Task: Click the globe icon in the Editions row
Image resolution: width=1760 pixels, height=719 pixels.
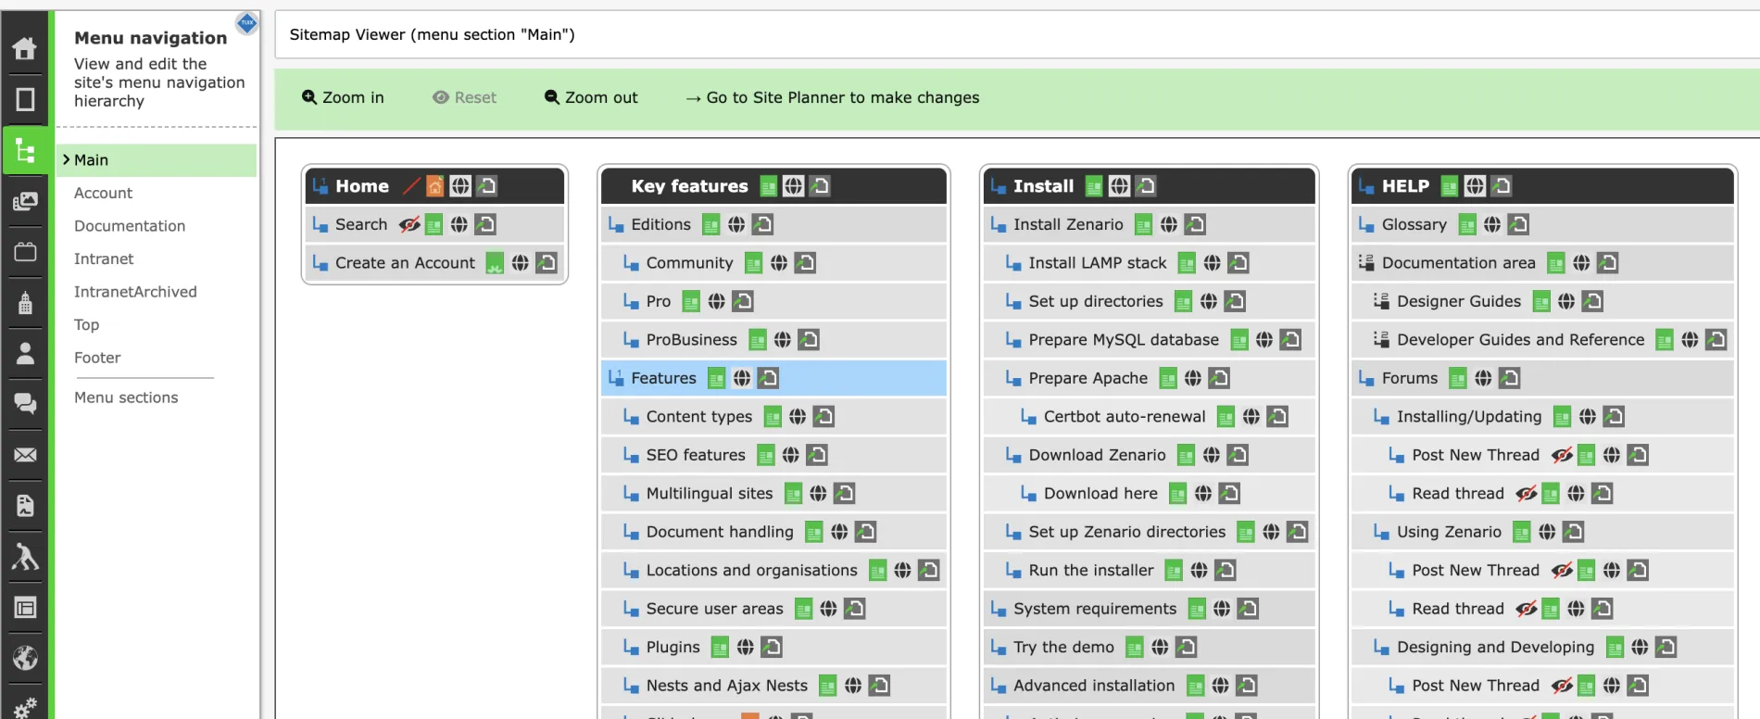Action: 736,224
